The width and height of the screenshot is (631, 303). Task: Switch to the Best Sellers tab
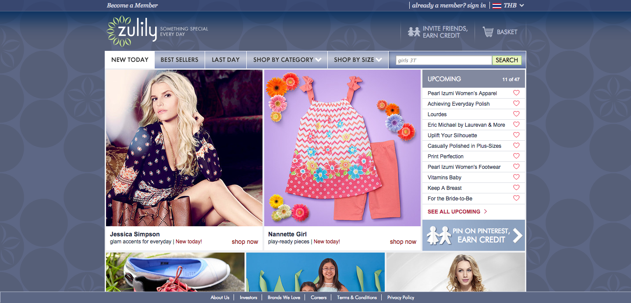179,60
